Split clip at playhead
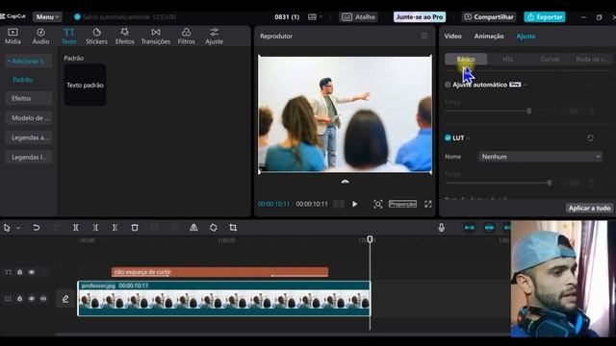The width and height of the screenshot is (616, 346). [76, 228]
